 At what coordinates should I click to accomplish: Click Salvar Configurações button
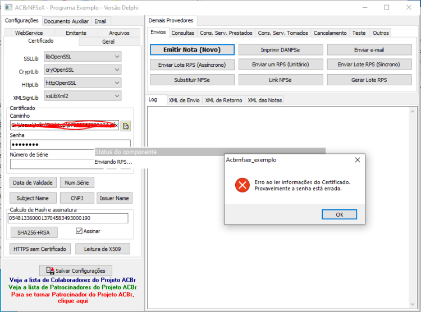click(x=76, y=270)
